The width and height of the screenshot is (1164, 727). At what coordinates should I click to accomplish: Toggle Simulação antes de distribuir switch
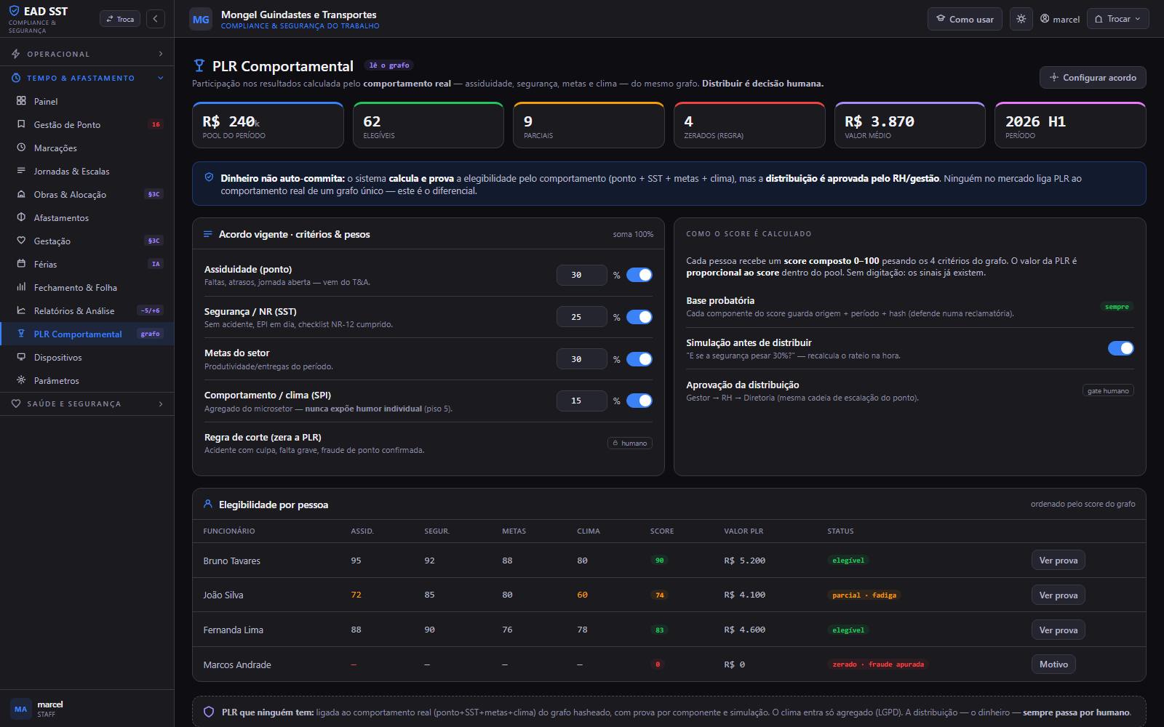pyautogui.click(x=1120, y=348)
